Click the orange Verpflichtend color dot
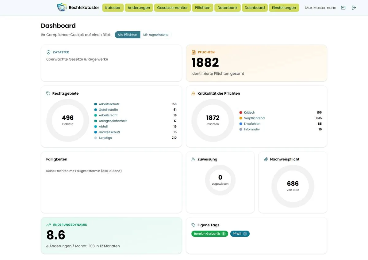 [x=241, y=118]
